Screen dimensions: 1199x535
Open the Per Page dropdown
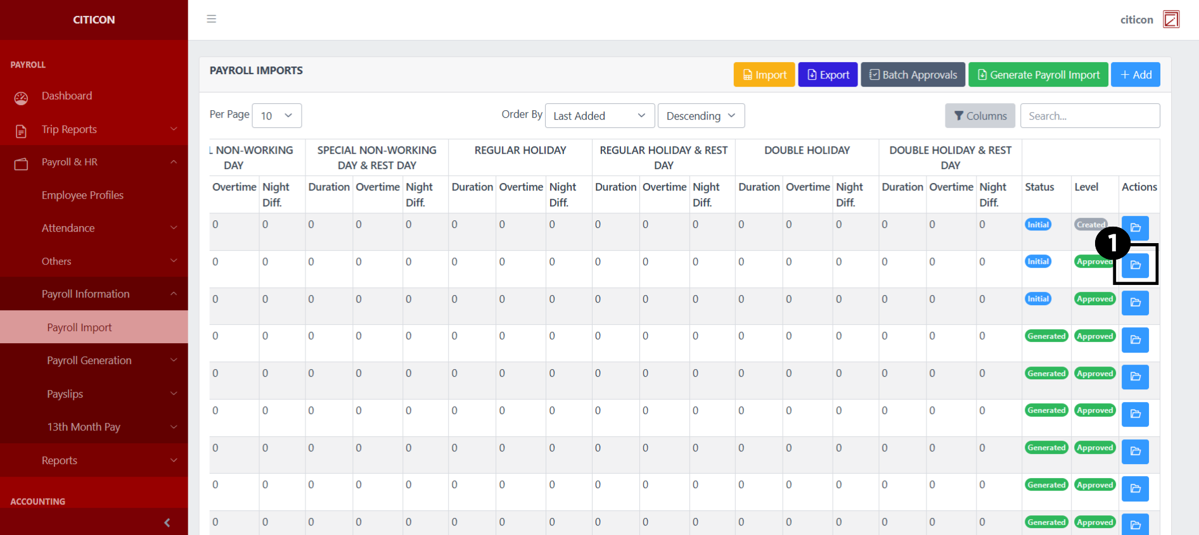(276, 116)
